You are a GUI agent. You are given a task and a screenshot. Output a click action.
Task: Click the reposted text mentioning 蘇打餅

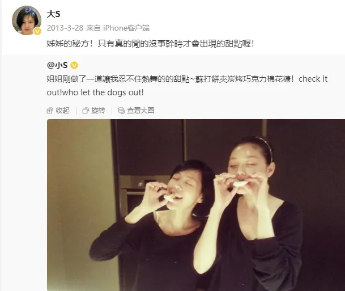[187, 79]
